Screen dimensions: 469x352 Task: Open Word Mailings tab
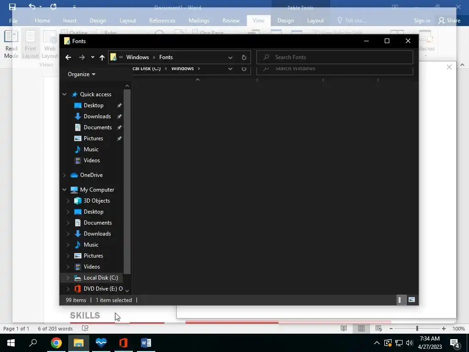[199, 21]
